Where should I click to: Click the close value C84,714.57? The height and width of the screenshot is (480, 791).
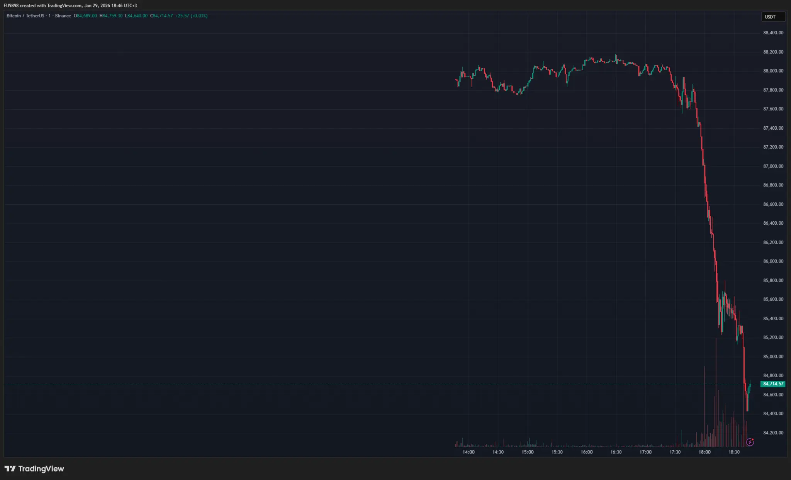tap(161, 16)
